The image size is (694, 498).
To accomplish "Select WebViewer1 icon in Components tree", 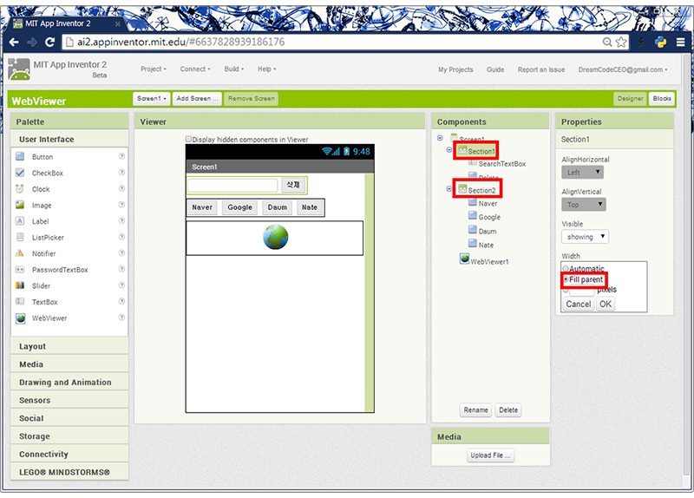I will pyautogui.click(x=464, y=259).
